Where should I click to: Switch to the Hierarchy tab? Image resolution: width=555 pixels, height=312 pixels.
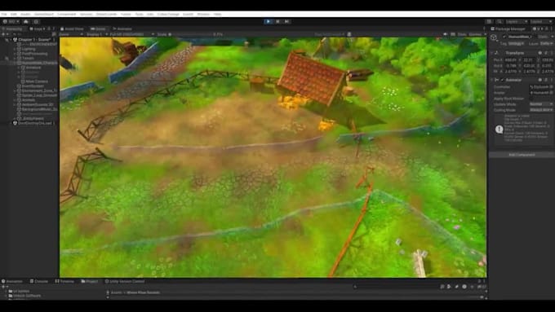(x=12, y=29)
